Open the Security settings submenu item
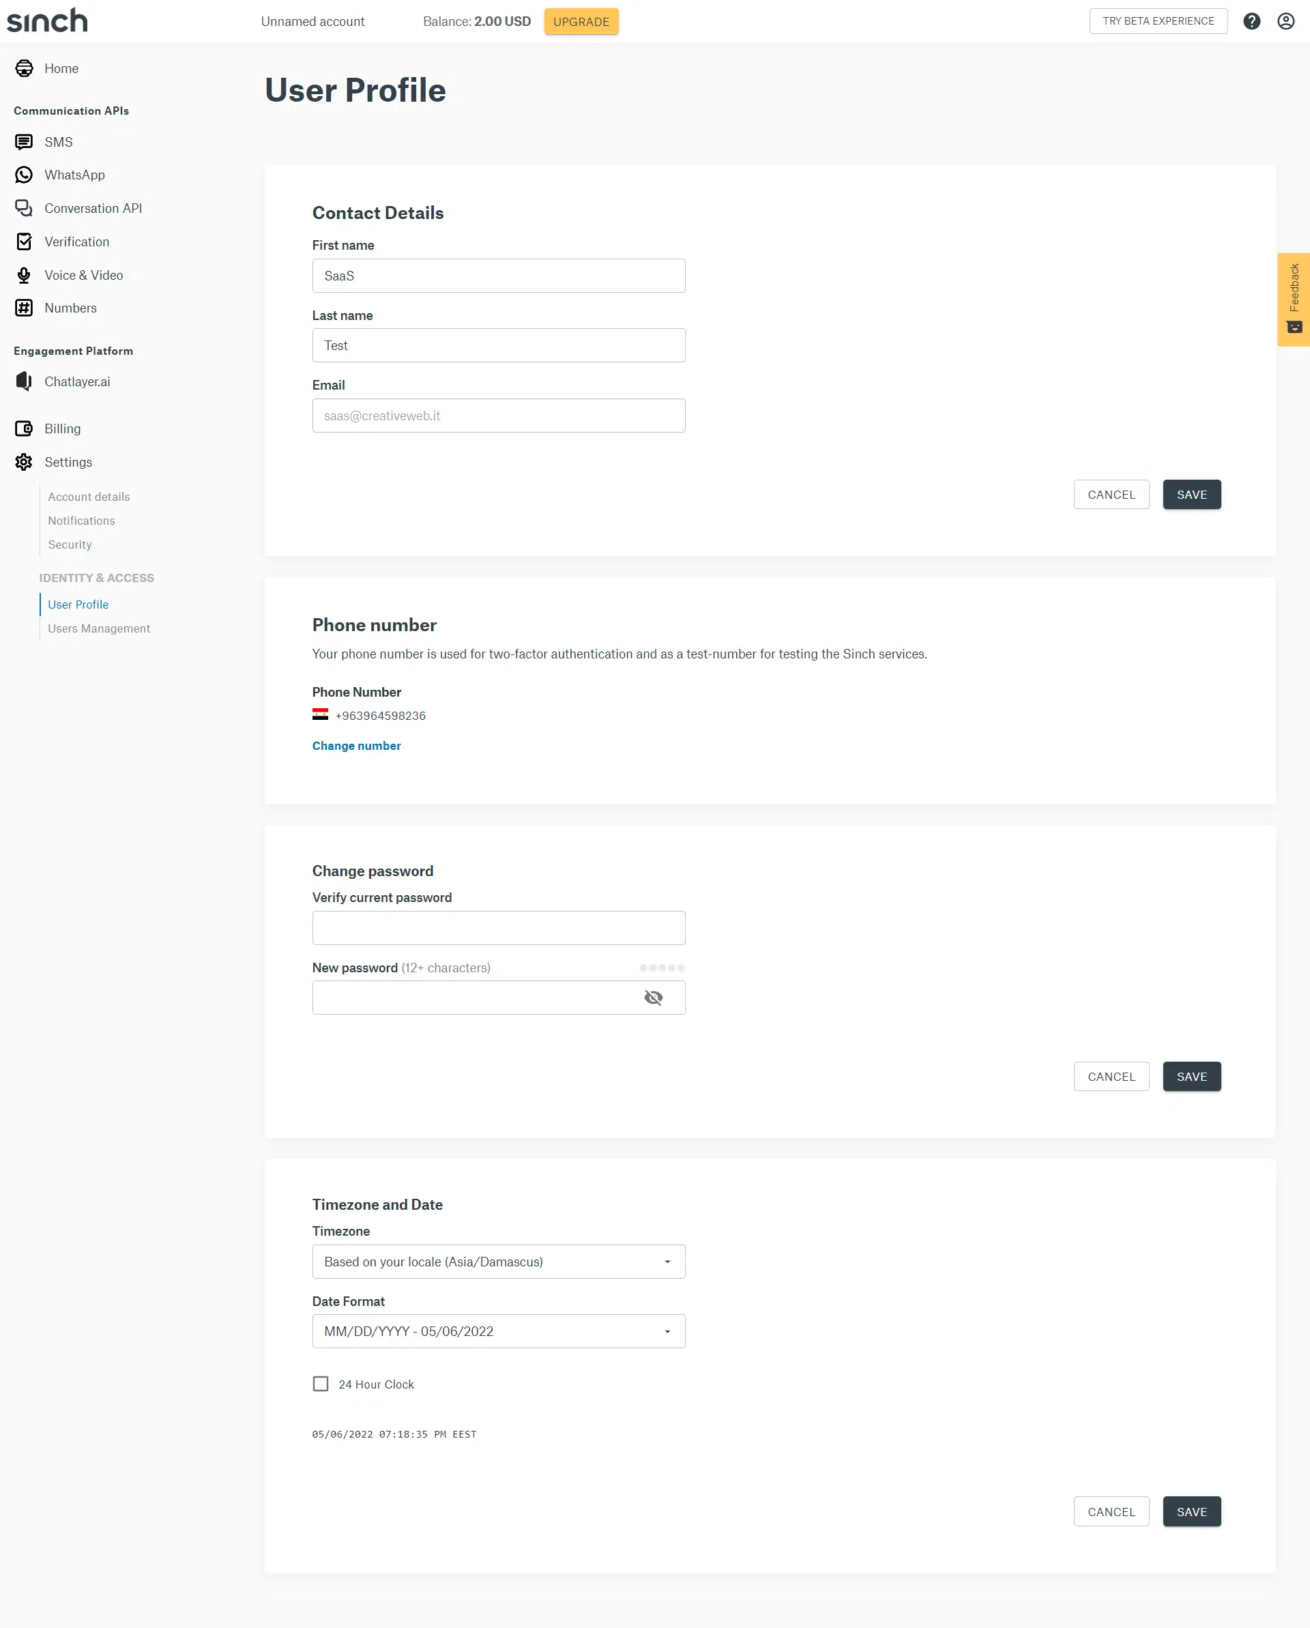Image resolution: width=1310 pixels, height=1628 pixels. 70,544
